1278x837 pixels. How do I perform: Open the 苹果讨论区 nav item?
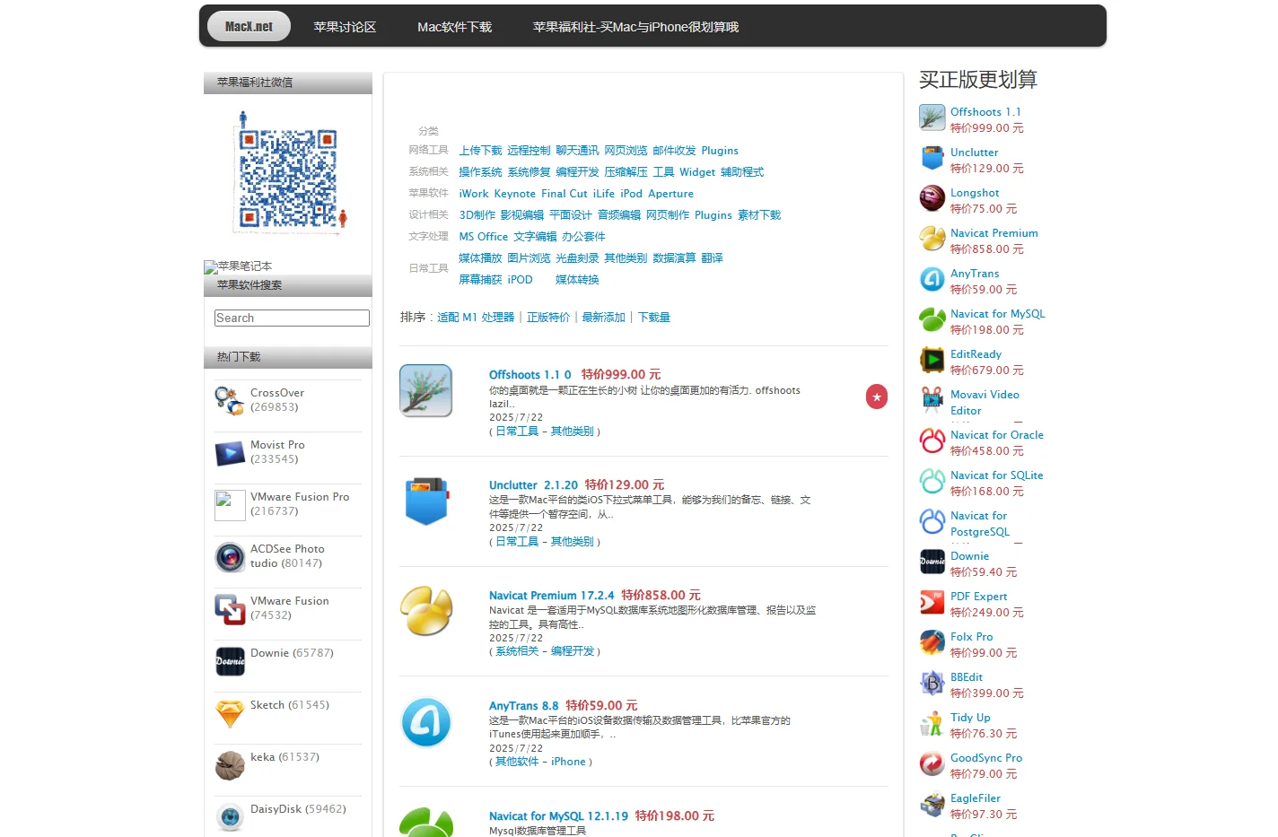(345, 27)
